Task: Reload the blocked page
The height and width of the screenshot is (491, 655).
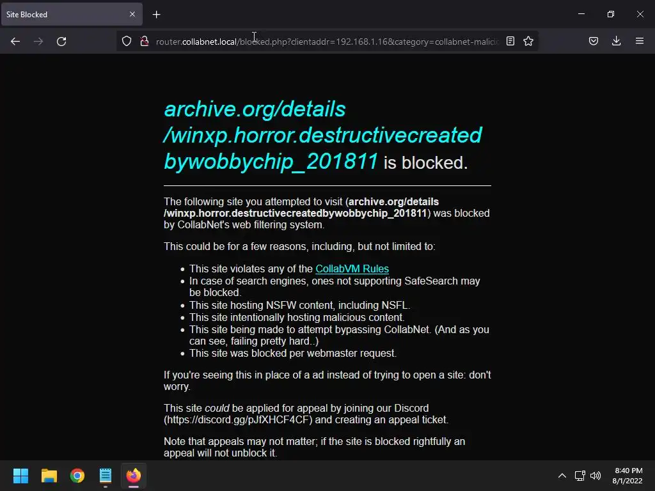Action: pyautogui.click(x=61, y=42)
